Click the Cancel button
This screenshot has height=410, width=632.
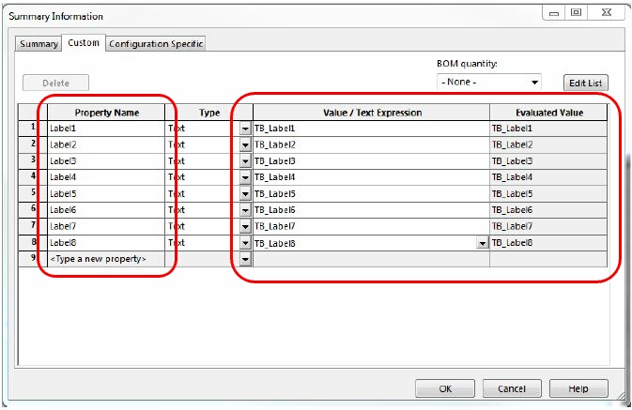pyautogui.click(x=511, y=388)
